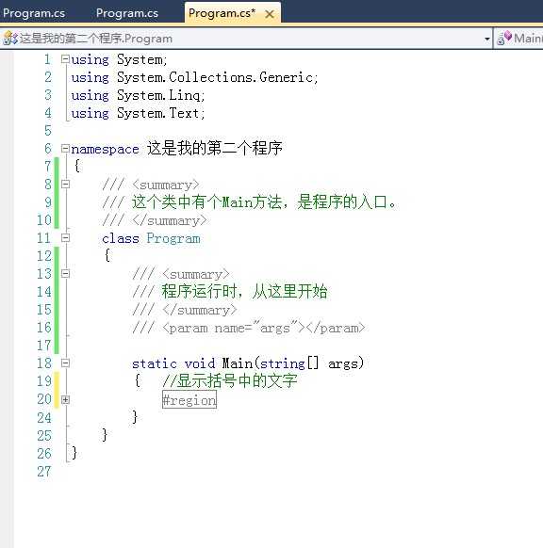The height and width of the screenshot is (548, 543).
Task: Click the comment 程序运行时，从这里开始
Action: click(244, 292)
